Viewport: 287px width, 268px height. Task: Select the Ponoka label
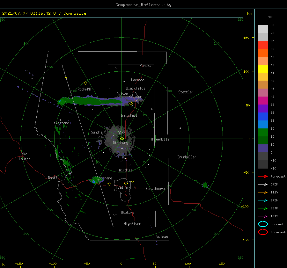click(x=145, y=66)
